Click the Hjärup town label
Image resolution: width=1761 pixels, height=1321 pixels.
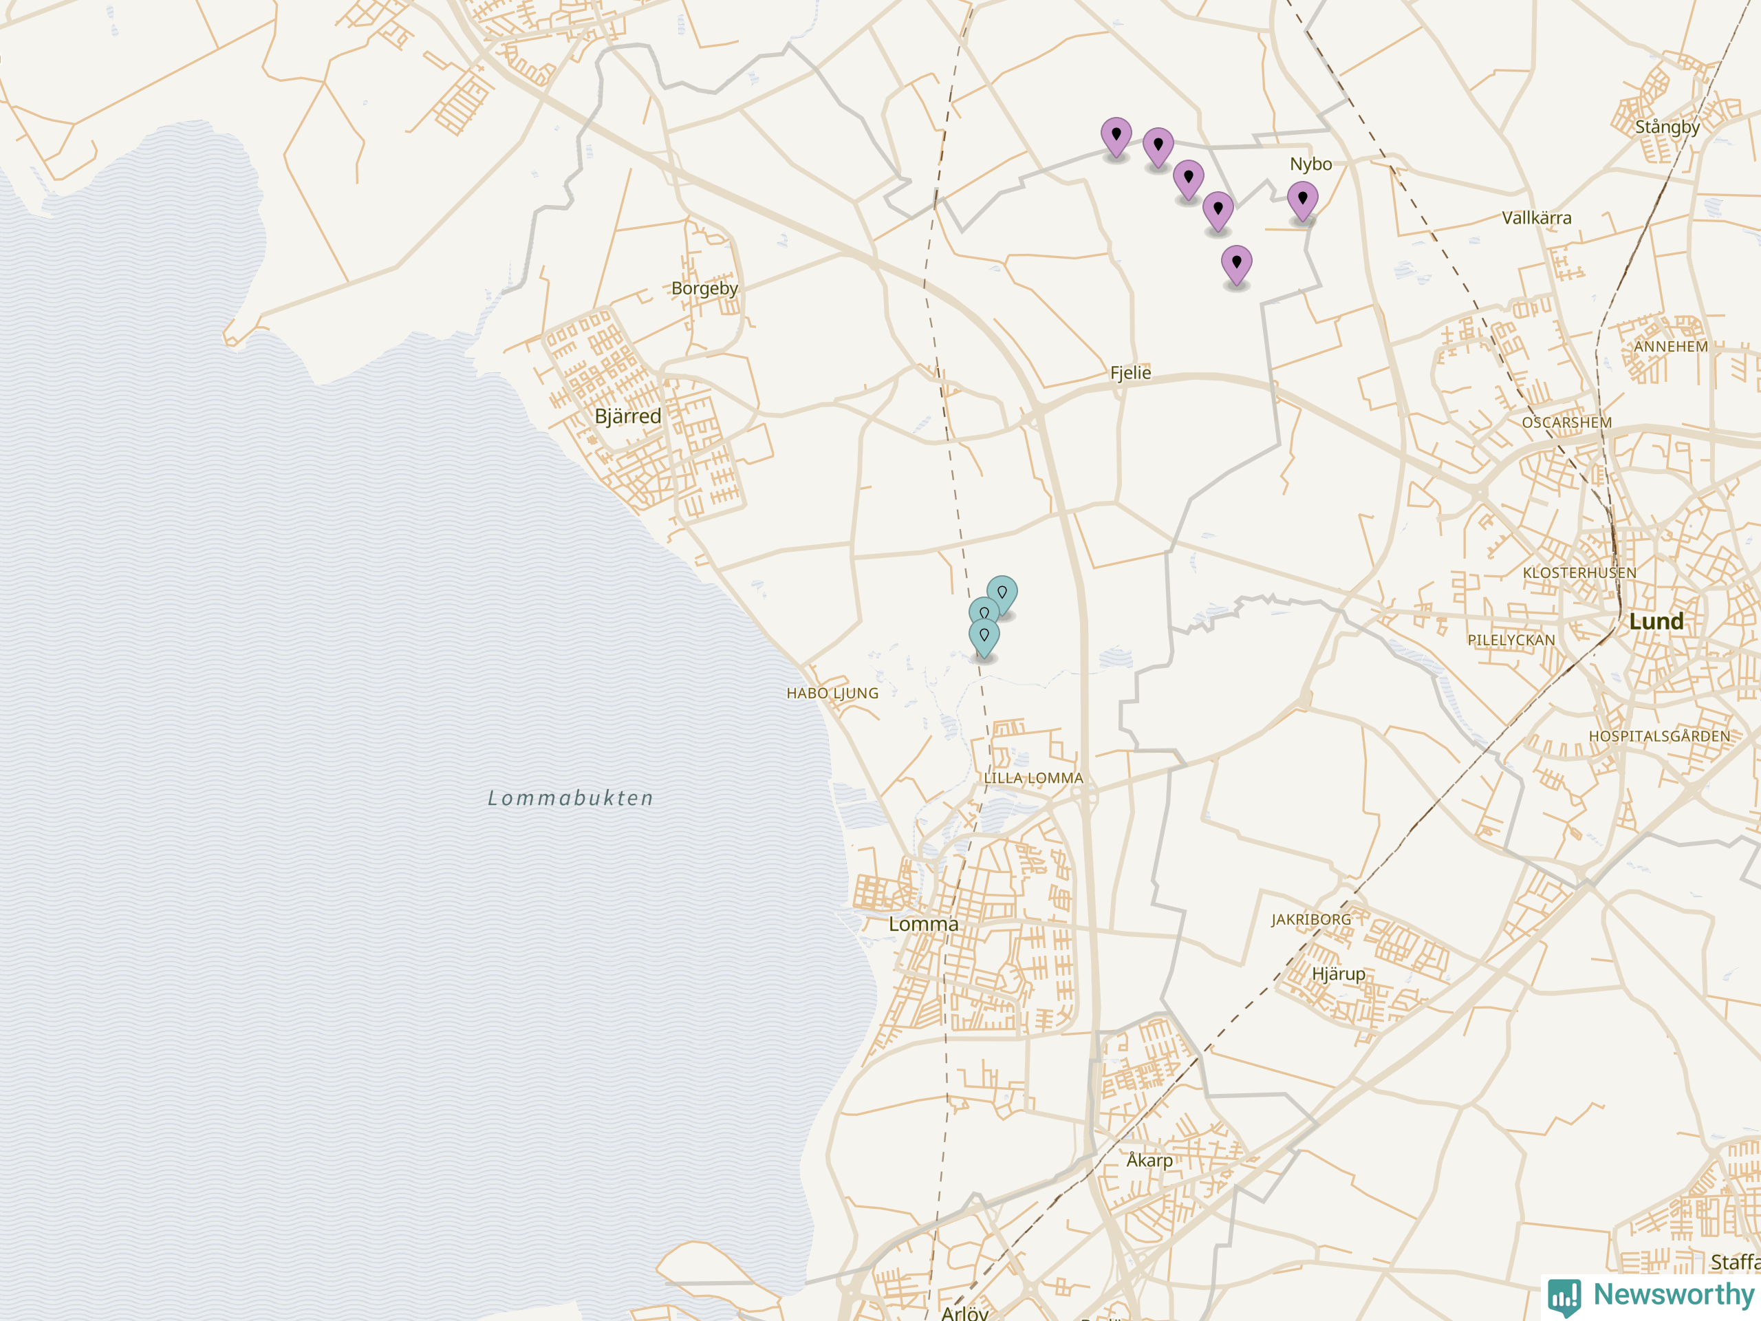[x=1339, y=974]
